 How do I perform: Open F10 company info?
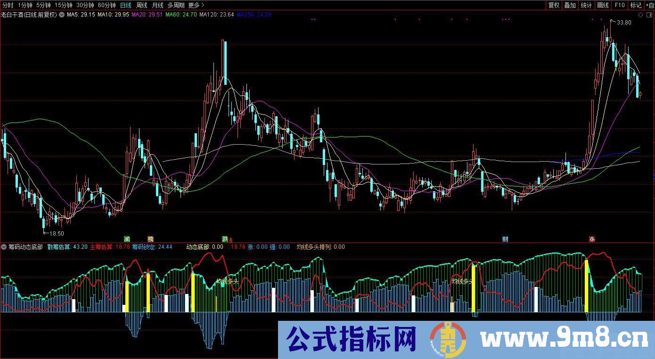pos(619,5)
